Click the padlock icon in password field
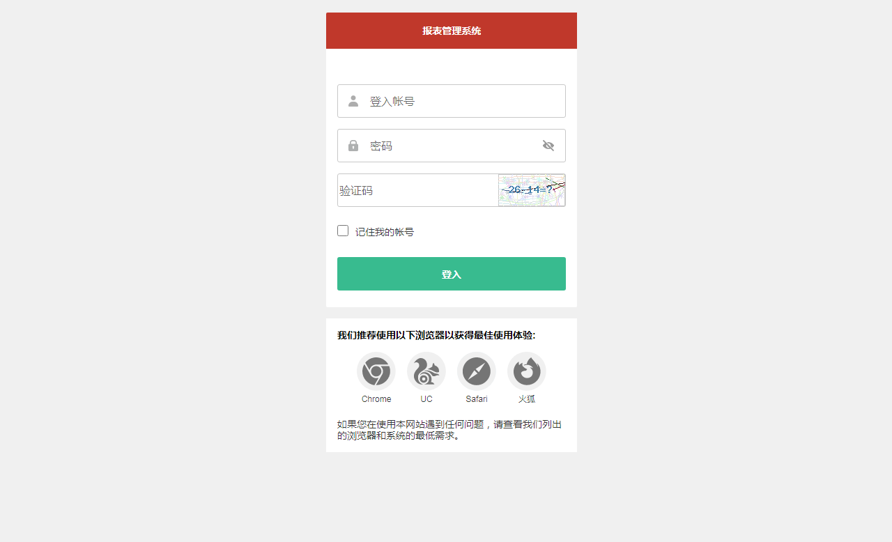The width and height of the screenshot is (892, 542). 353,146
